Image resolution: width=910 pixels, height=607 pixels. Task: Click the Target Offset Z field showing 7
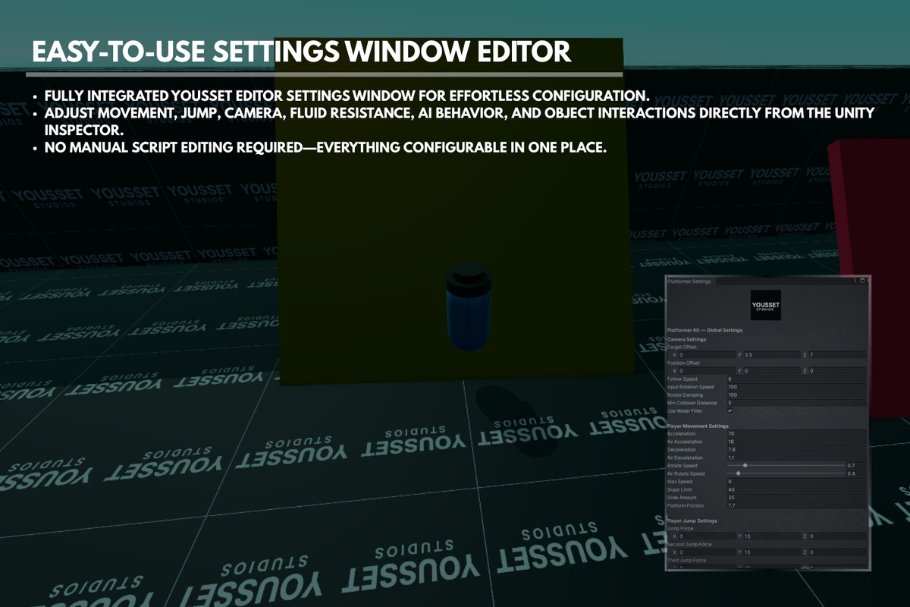(x=837, y=354)
